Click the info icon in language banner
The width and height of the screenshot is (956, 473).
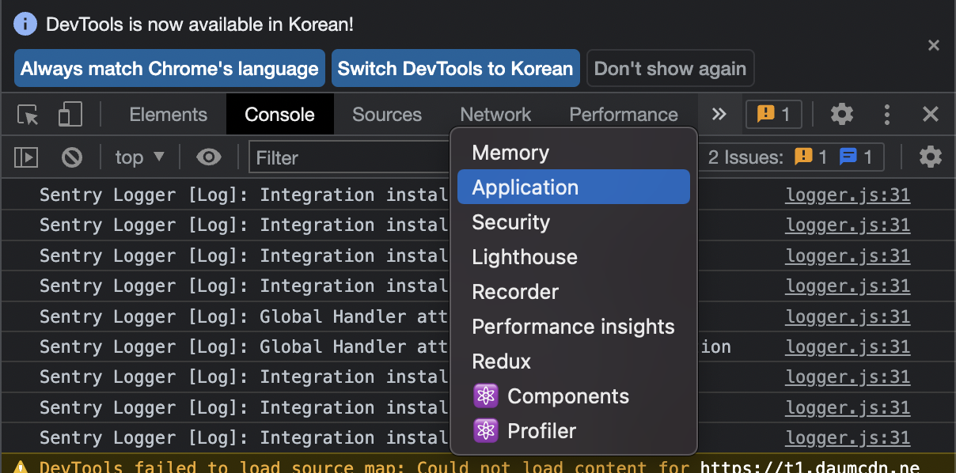click(25, 24)
